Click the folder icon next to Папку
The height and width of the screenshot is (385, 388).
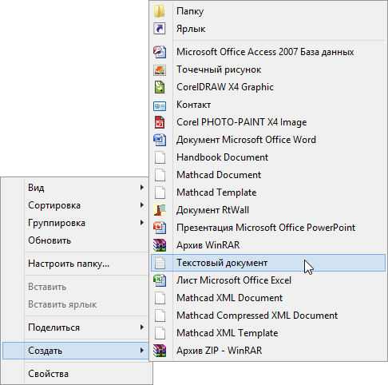(160, 11)
